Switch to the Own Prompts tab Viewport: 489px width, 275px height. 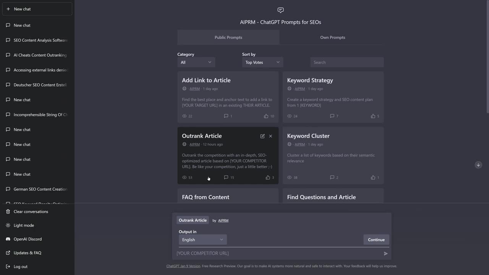click(x=333, y=37)
